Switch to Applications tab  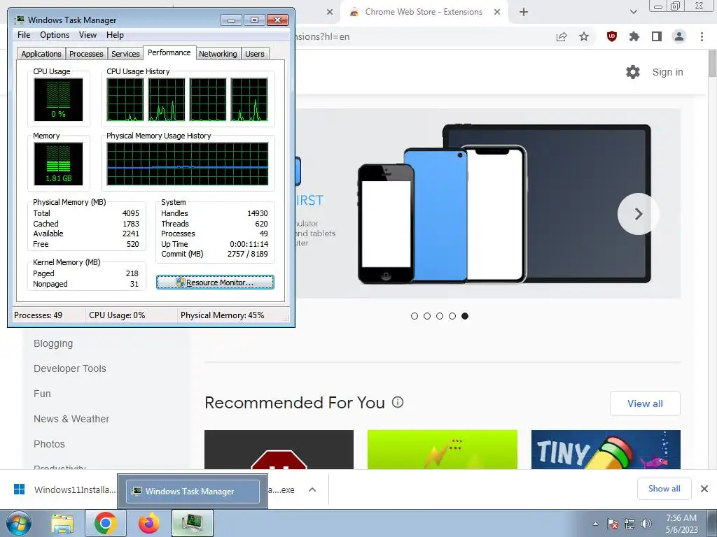click(x=41, y=54)
